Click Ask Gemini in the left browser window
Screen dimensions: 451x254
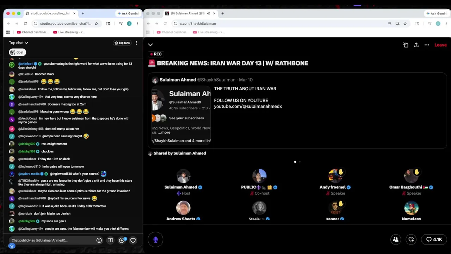[x=128, y=13]
